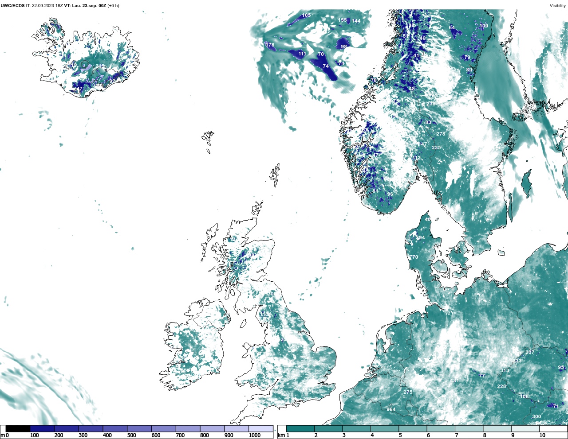
Task: Click the '98' visibility value over the sea
Action: tap(344, 47)
